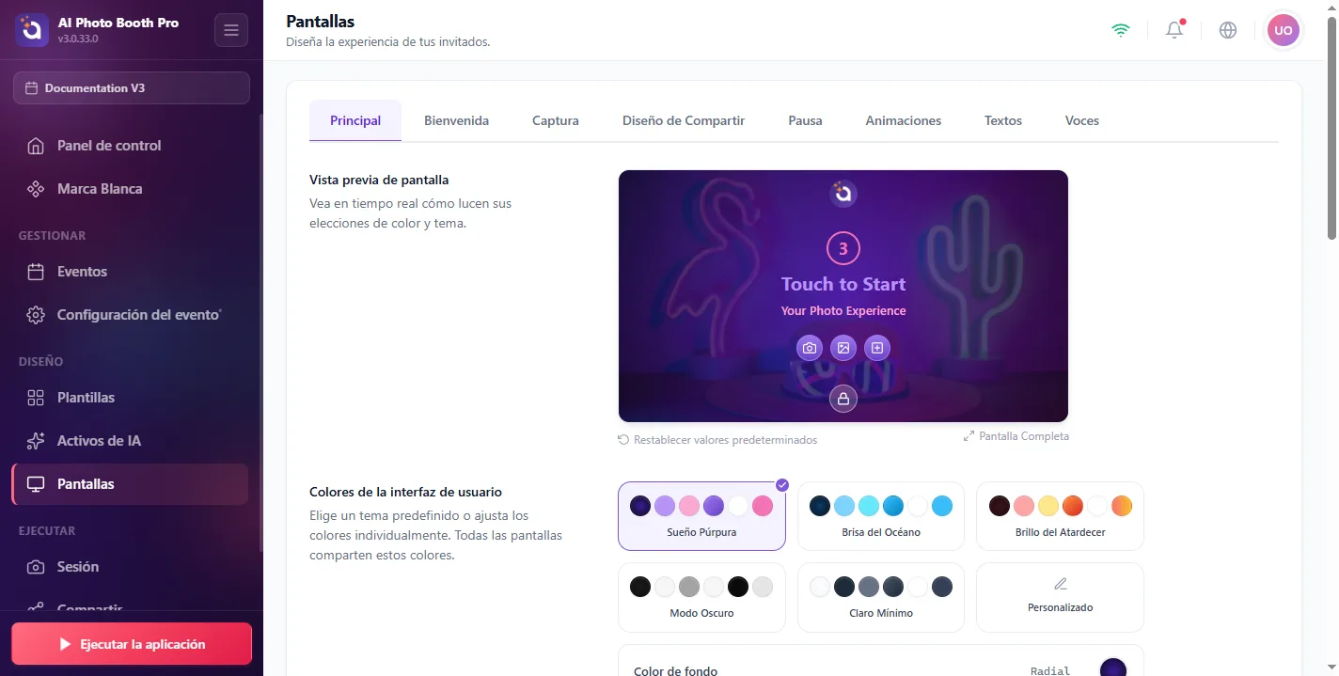Open the UO user avatar menu
Viewport: 1339px width, 676px height.
(x=1284, y=30)
